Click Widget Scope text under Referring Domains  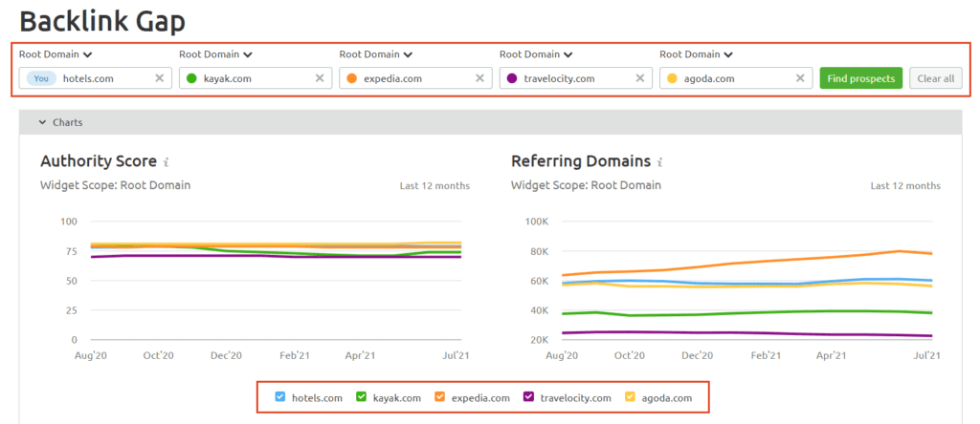[x=586, y=185]
